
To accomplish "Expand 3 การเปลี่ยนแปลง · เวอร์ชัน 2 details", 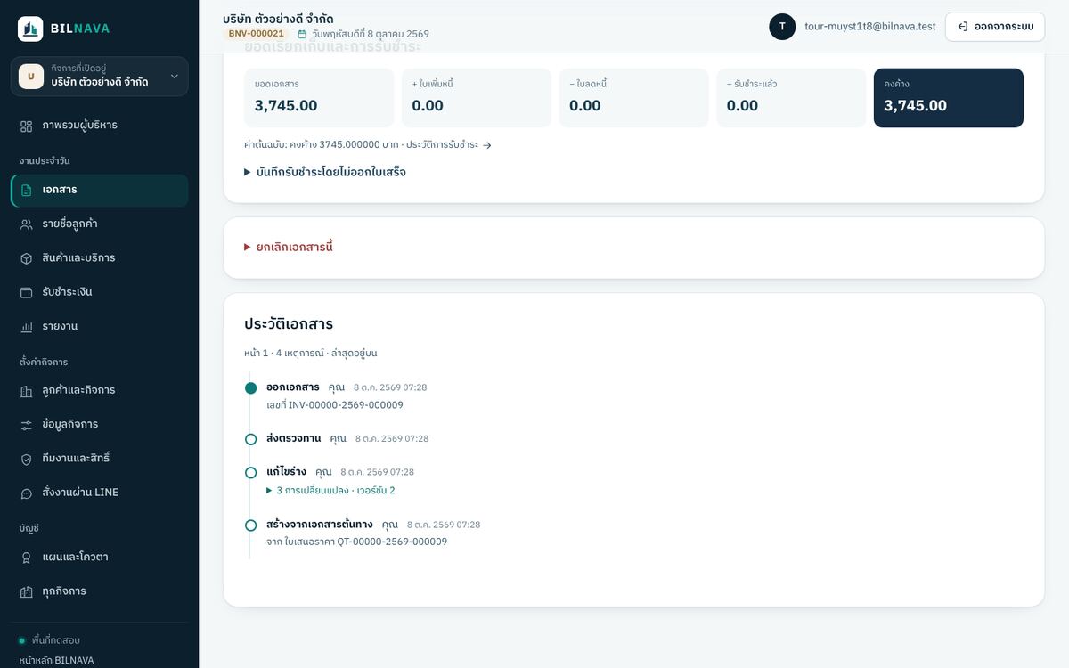I will tap(330, 491).
